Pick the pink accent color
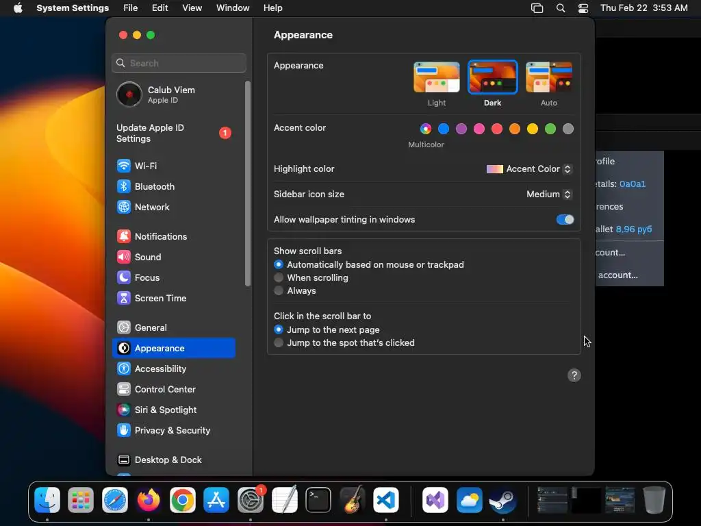 pos(479,129)
